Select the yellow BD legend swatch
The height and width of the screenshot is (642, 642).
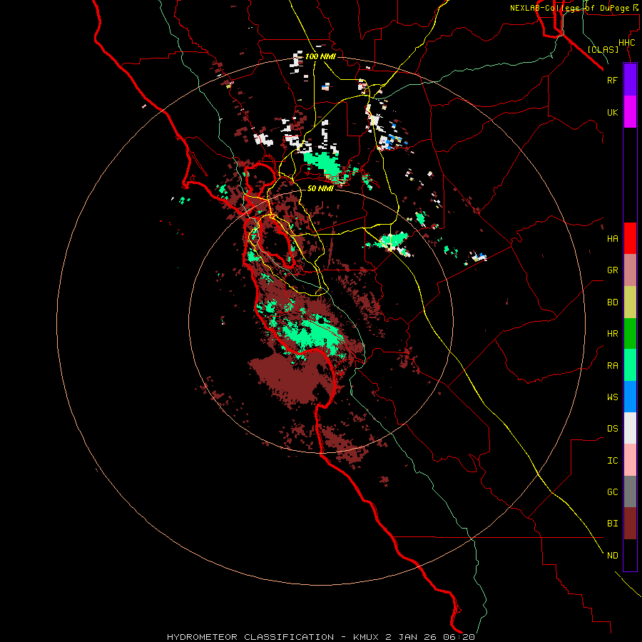coord(630,302)
